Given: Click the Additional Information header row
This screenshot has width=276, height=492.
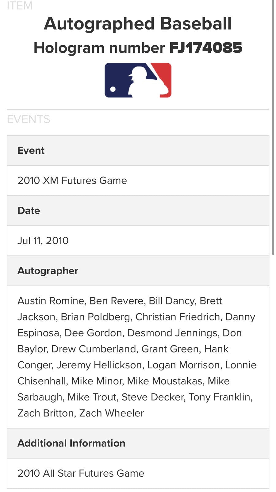Looking at the screenshot, I should coord(138,443).
